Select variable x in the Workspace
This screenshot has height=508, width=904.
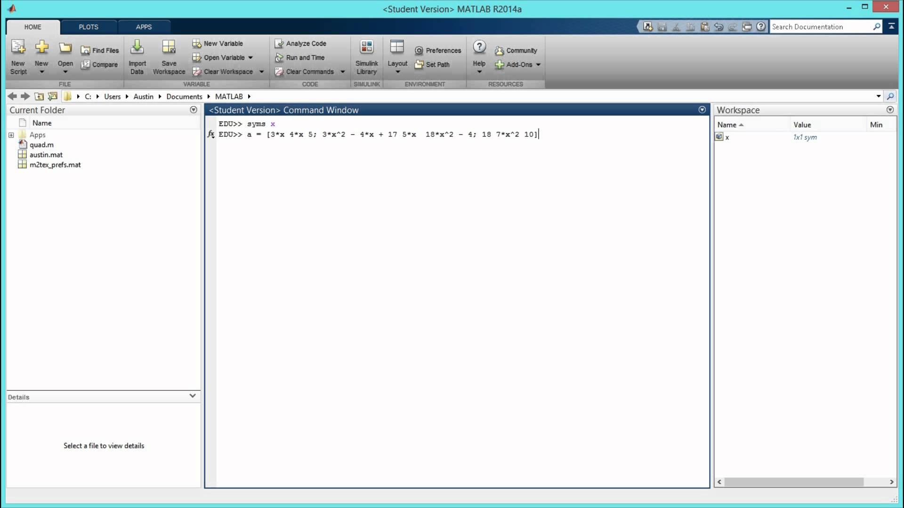click(727, 137)
